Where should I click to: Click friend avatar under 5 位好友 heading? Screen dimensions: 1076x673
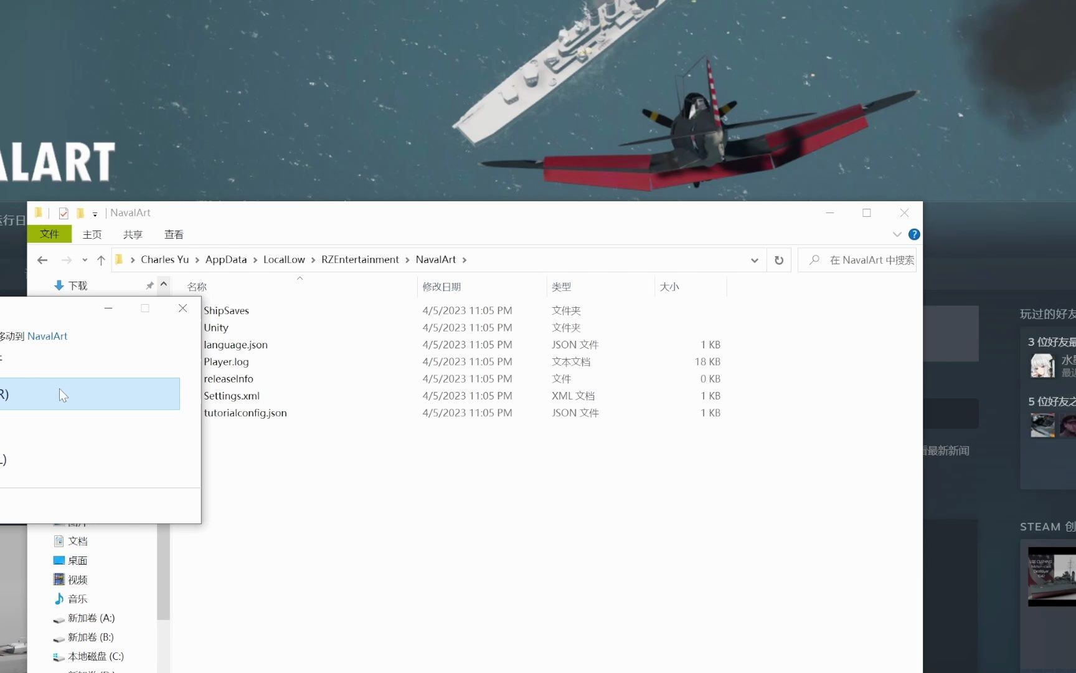1042,425
